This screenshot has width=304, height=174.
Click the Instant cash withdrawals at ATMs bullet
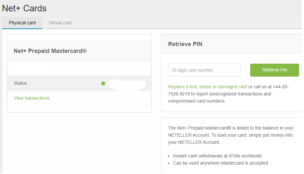click(x=217, y=156)
